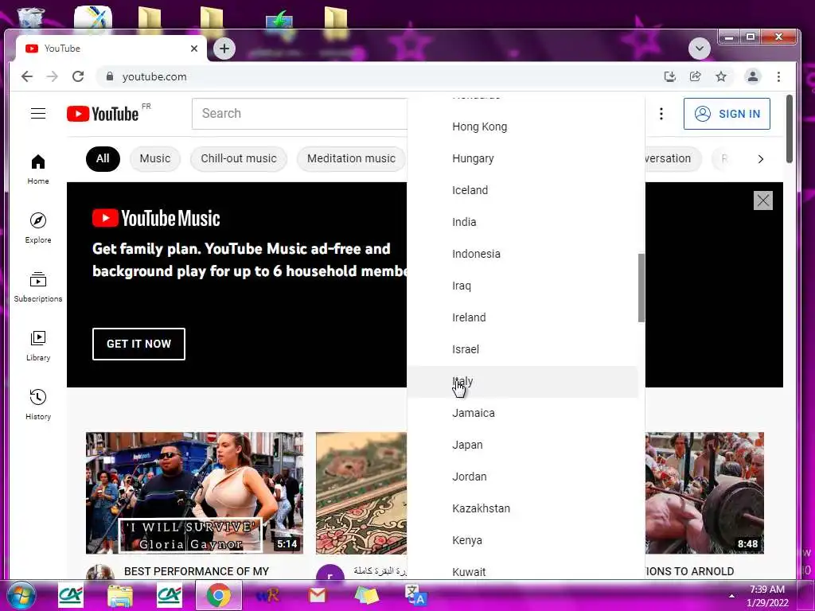Click the YouTube logo
The width and height of the screenshot is (815, 611).
[103, 114]
